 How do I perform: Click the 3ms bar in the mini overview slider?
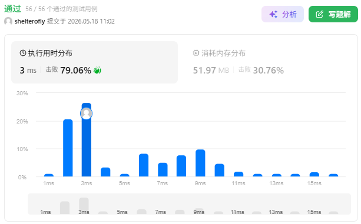pos(84,206)
